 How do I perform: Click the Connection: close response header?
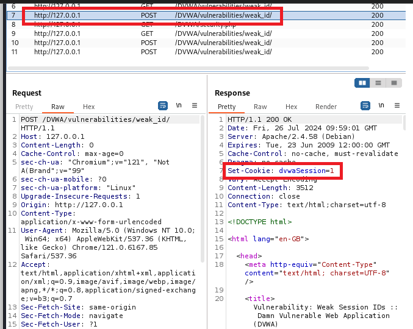[x=264, y=196]
